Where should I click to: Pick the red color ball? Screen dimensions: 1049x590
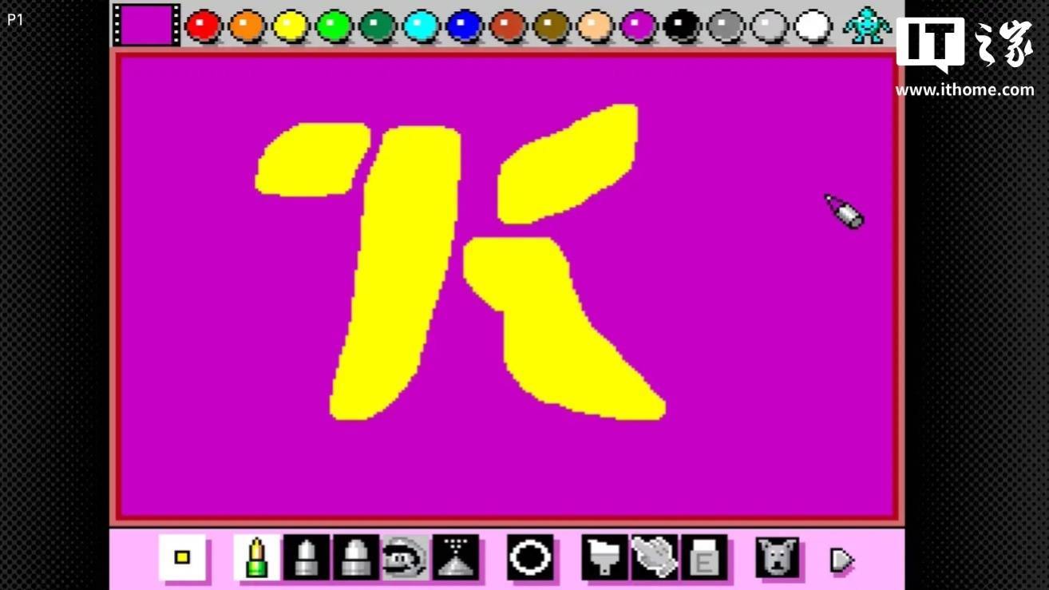click(x=204, y=26)
